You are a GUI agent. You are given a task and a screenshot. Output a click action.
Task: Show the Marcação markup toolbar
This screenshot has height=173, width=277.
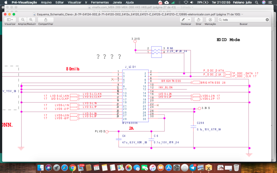(x=210, y=20)
